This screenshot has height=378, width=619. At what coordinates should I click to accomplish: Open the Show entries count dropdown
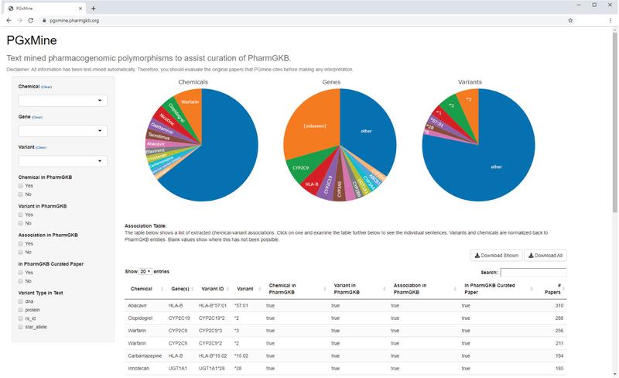coord(145,272)
